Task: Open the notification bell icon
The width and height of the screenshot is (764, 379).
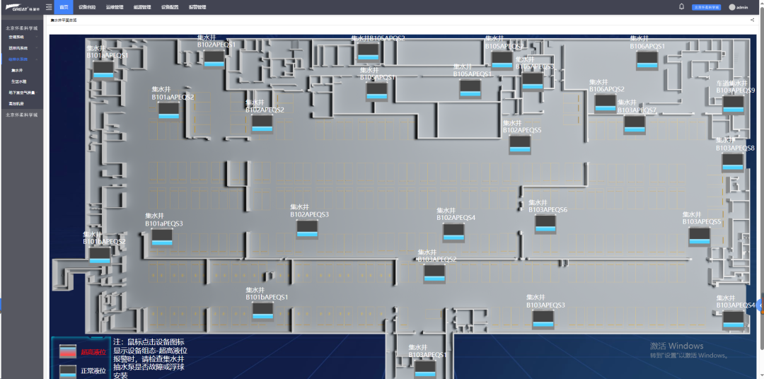Action: coord(681,7)
